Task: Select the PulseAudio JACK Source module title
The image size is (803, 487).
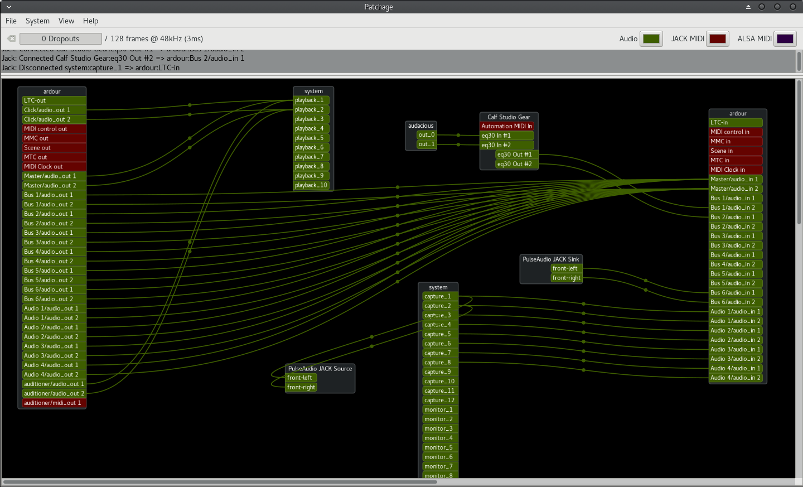Action: [320, 368]
